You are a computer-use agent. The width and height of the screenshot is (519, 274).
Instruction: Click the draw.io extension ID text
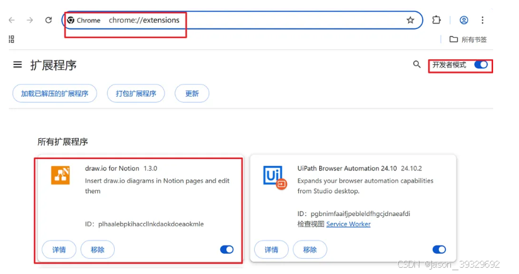(x=144, y=224)
